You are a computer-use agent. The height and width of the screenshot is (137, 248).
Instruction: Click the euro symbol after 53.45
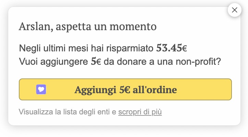click(x=185, y=48)
